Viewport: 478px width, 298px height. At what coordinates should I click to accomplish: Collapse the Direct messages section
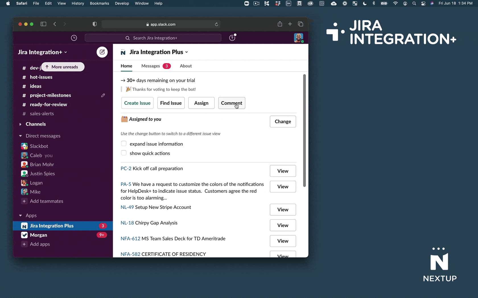pyautogui.click(x=20, y=136)
